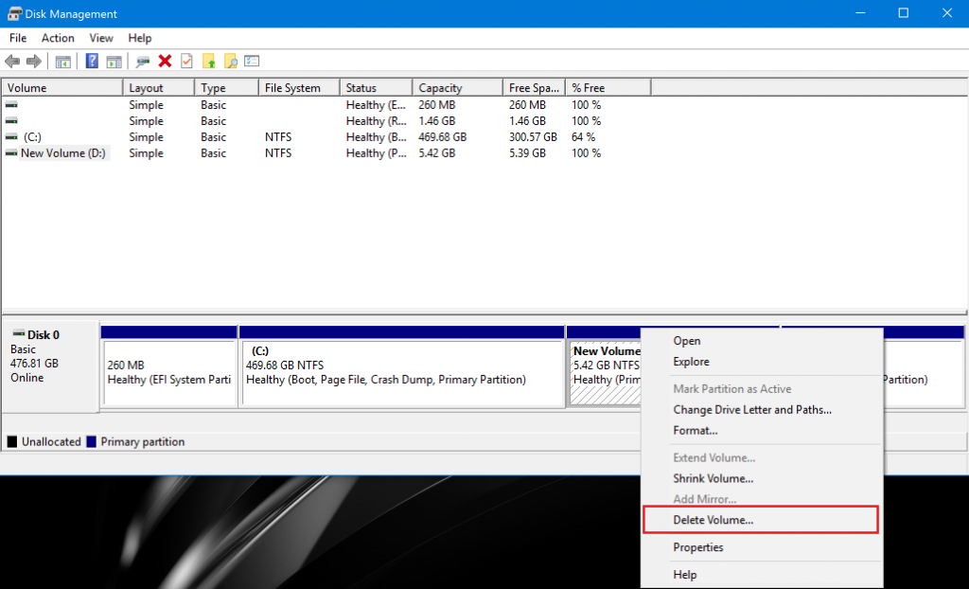Open Properties from the context menu
969x589 pixels.
click(698, 547)
